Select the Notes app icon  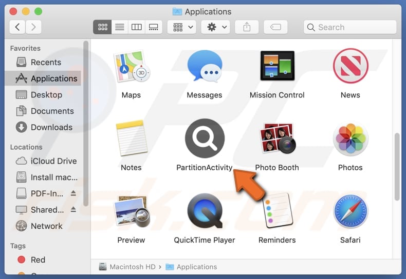pos(132,138)
